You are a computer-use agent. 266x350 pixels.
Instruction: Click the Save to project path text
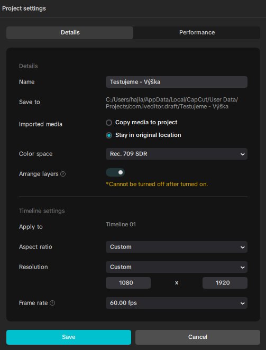click(x=172, y=103)
